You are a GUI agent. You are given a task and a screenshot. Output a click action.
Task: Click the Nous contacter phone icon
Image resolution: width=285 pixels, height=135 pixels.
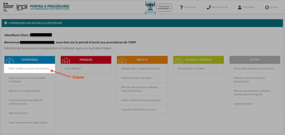click(208, 7)
